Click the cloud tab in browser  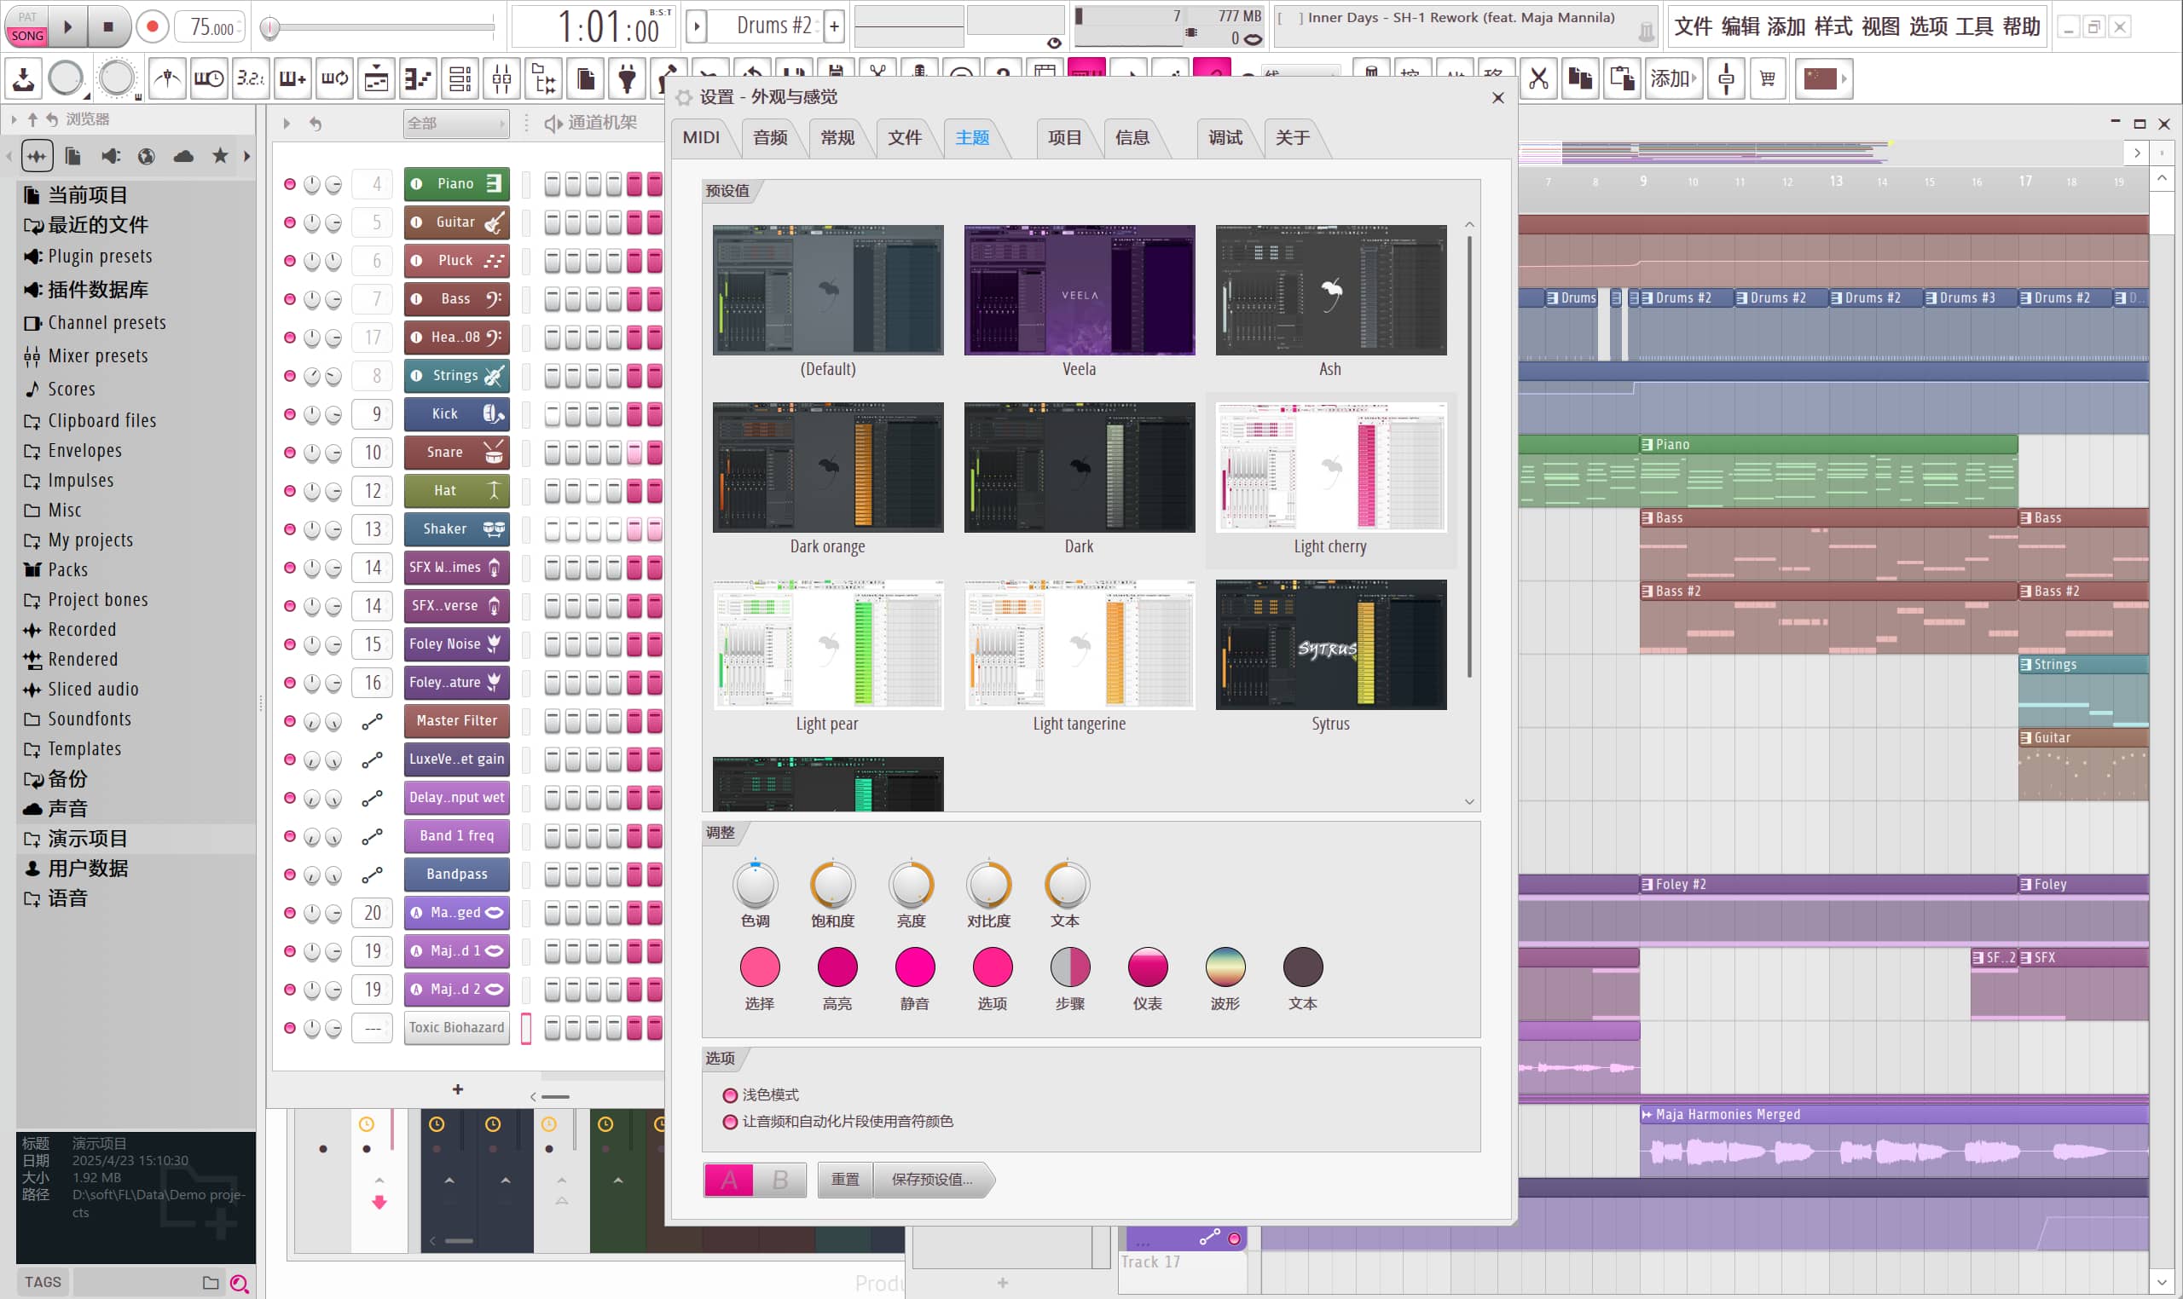pos(183,157)
